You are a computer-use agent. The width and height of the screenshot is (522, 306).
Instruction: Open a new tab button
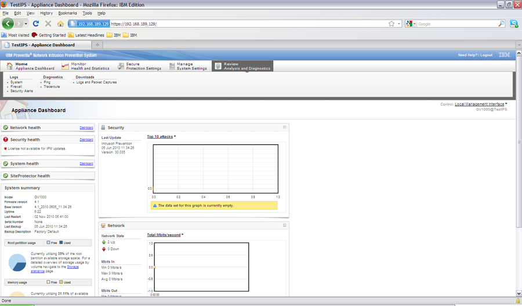coord(97,45)
